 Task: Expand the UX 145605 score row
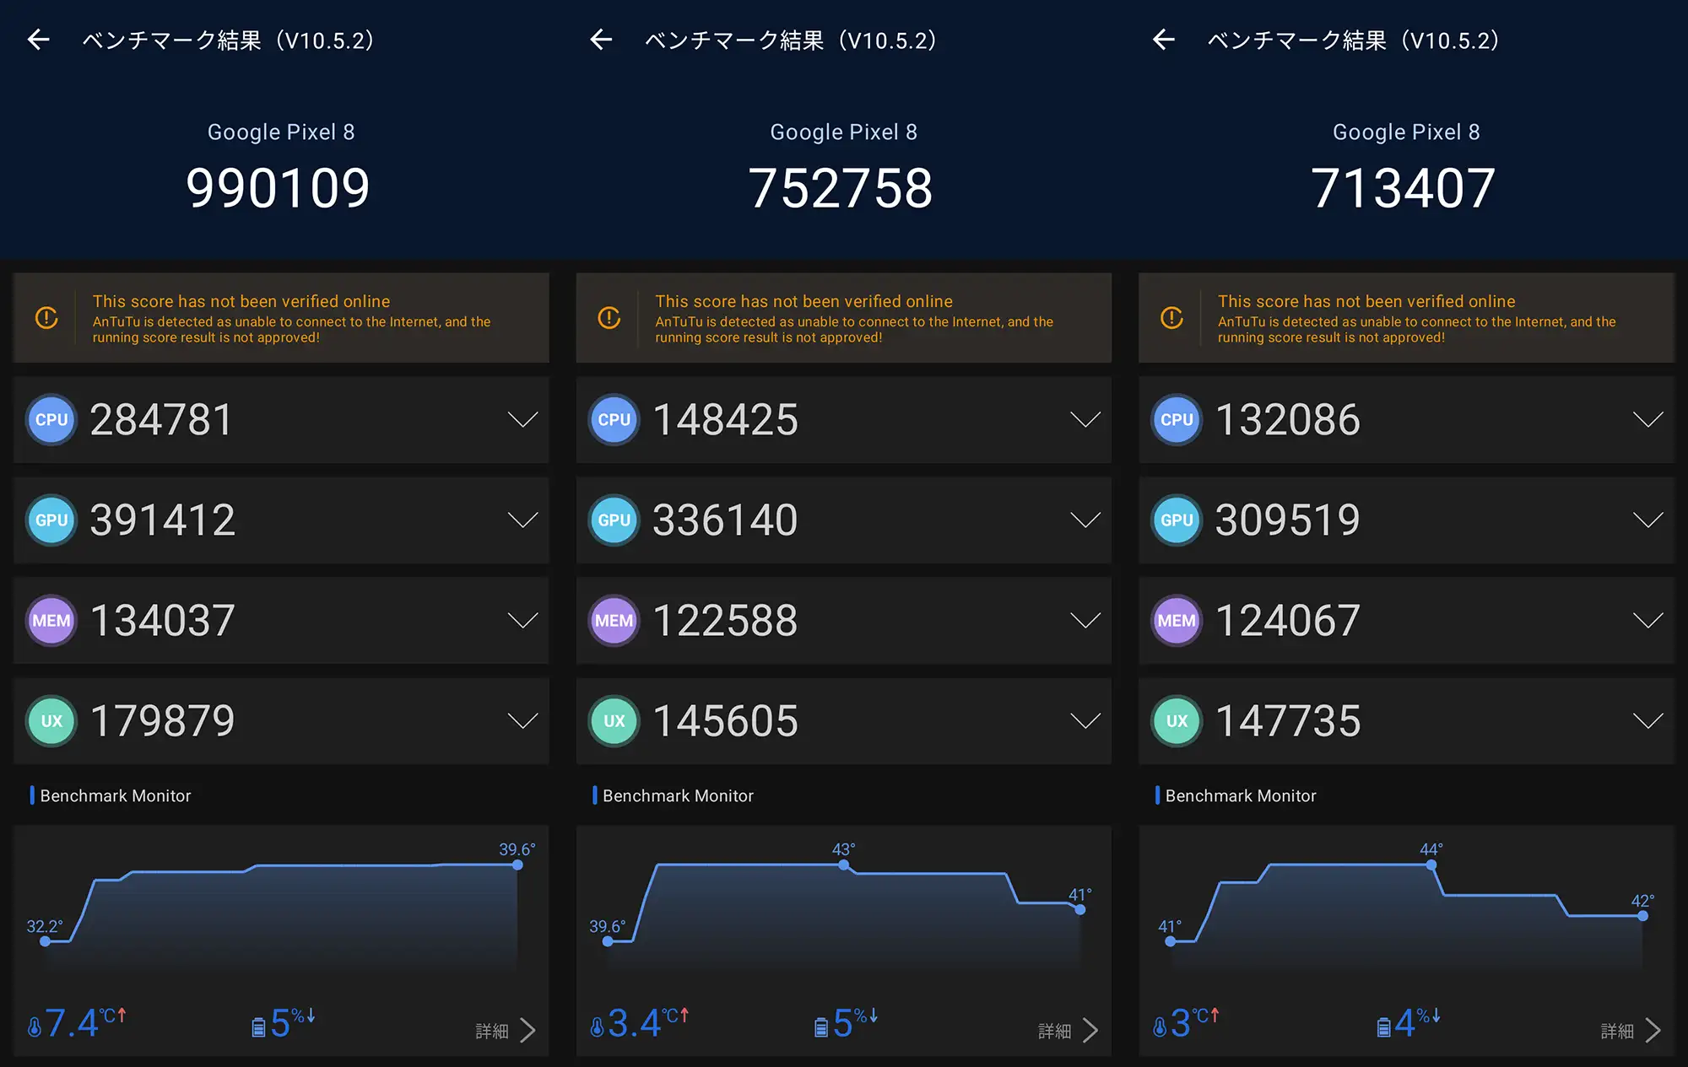1085,721
